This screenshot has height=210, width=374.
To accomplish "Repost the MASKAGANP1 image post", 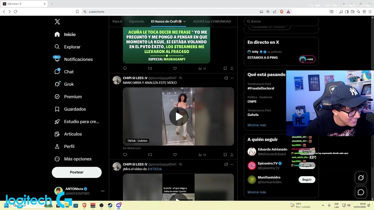I will pos(150,68).
